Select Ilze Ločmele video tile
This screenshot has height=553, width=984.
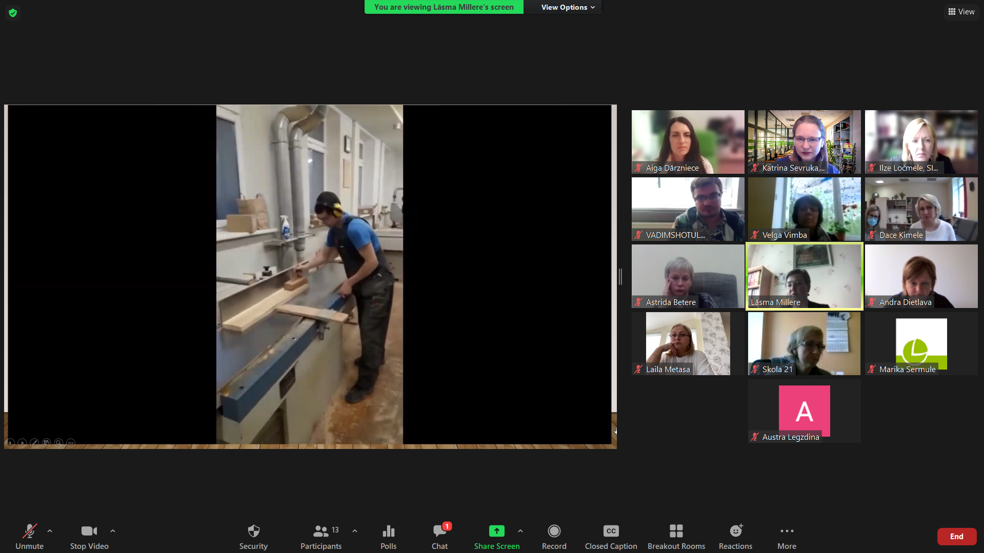pyautogui.click(x=921, y=142)
